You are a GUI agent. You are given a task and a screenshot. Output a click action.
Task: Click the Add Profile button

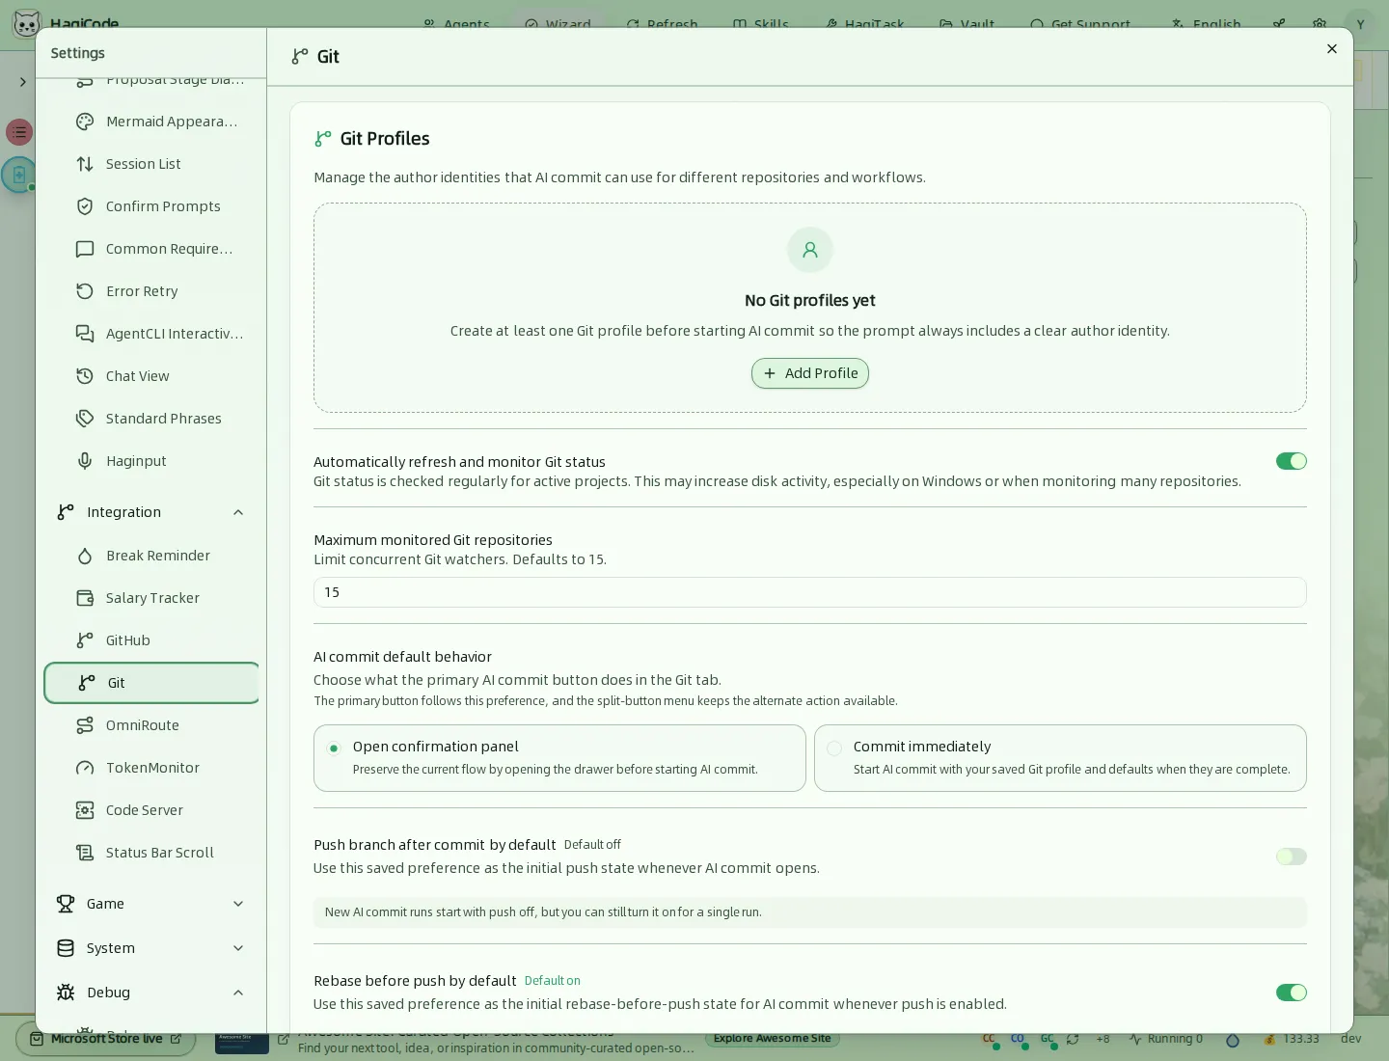click(810, 373)
